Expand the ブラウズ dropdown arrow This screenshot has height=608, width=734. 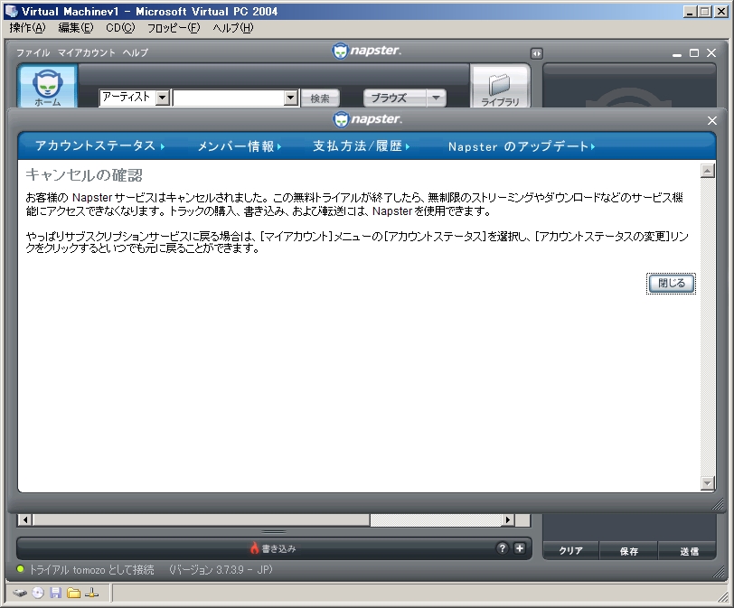click(436, 98)
